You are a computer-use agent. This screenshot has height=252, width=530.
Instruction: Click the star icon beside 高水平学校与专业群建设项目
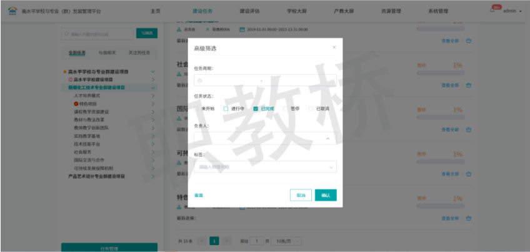[x=65, y=72]
